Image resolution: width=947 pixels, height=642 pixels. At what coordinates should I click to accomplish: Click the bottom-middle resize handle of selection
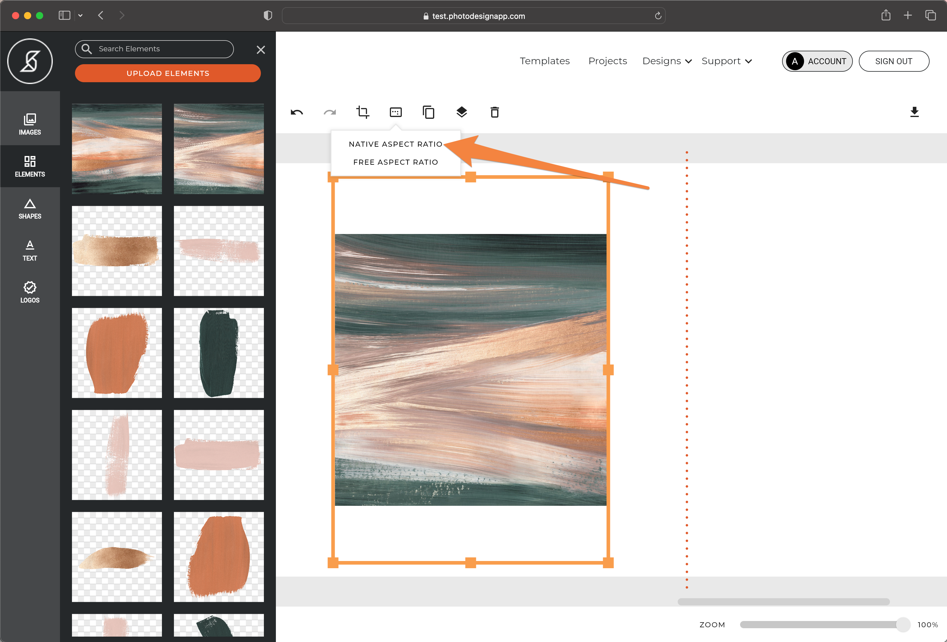(x=471, y=562)
